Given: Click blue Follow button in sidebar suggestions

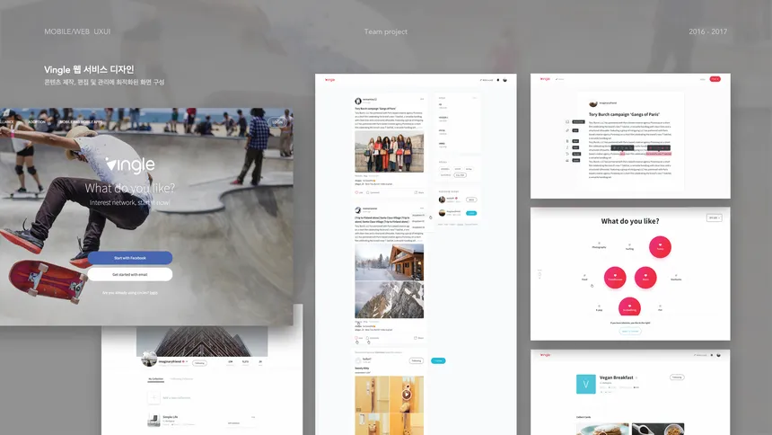Looking at the screenshot, I should (x=471, y=213).
